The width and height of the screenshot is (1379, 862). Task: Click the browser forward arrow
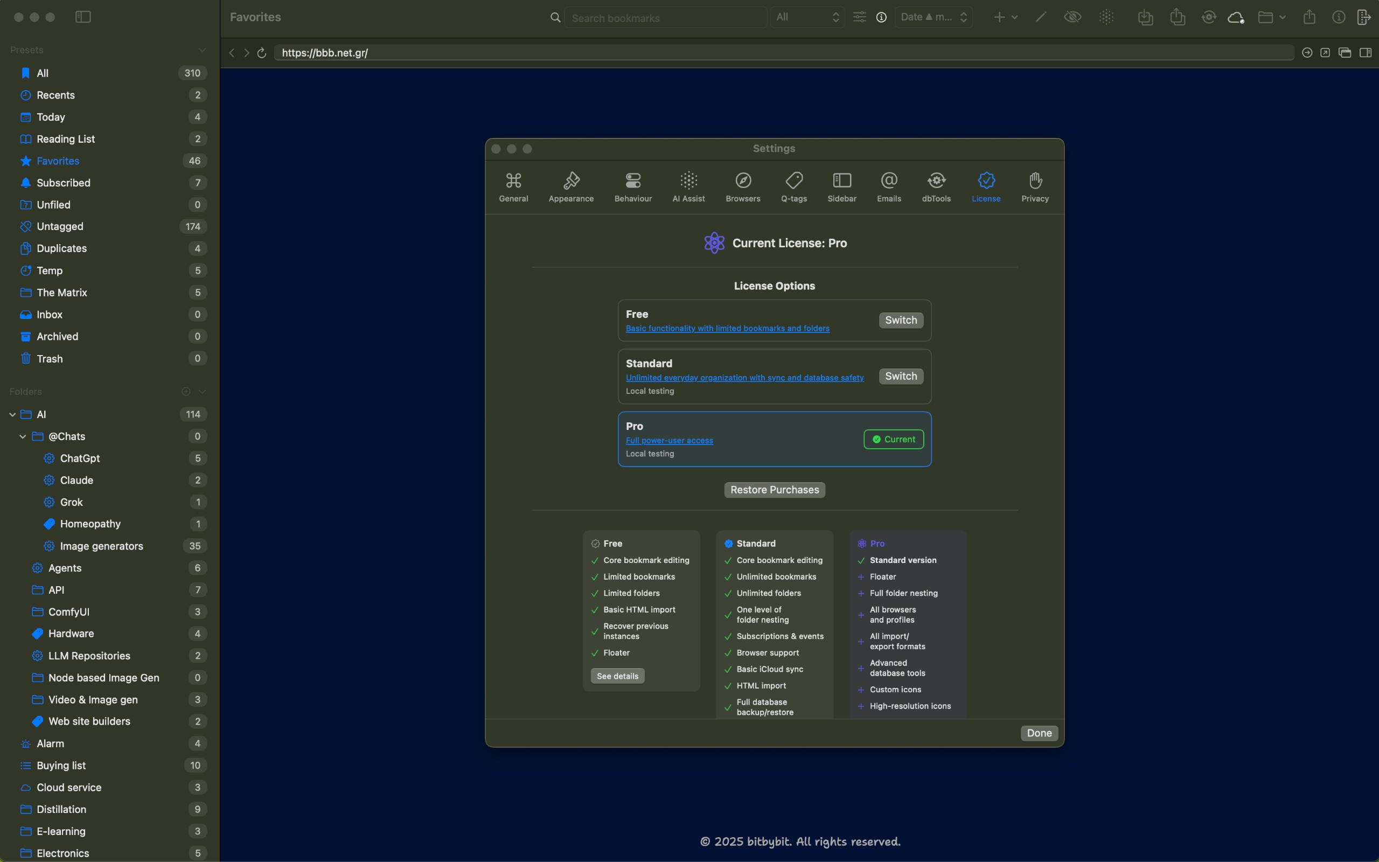[247, 52]
